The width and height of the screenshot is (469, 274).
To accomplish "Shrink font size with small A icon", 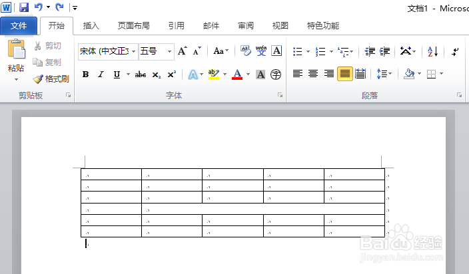I will click(x=197, y=51).
